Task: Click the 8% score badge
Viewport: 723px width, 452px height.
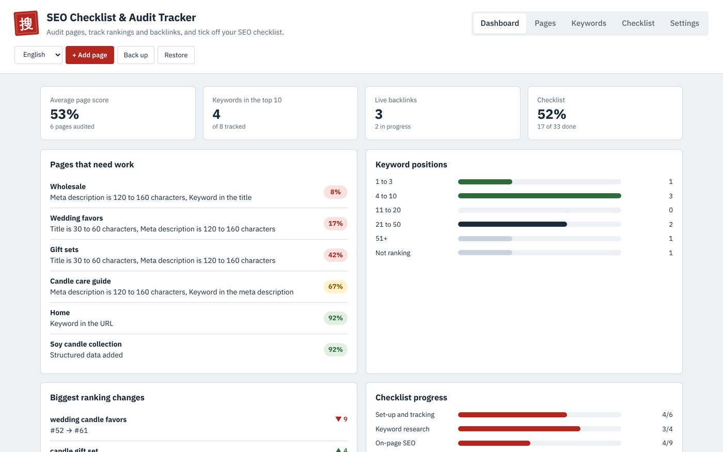Action: 336,192
